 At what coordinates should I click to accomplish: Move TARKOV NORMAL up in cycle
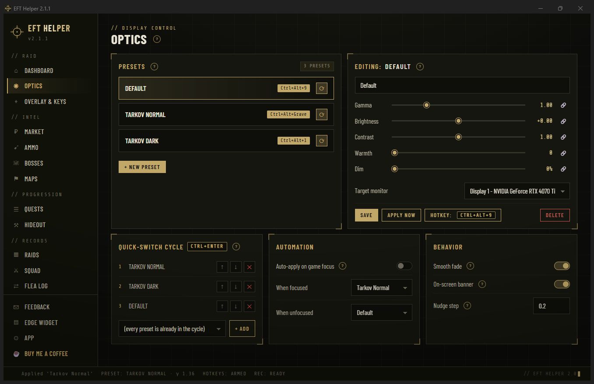point(222,267)
